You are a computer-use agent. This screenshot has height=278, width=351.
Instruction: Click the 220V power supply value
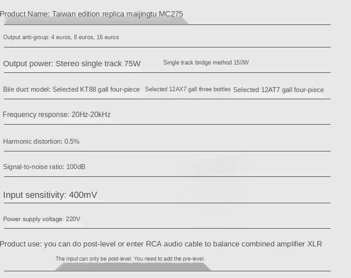pos(73,219)
